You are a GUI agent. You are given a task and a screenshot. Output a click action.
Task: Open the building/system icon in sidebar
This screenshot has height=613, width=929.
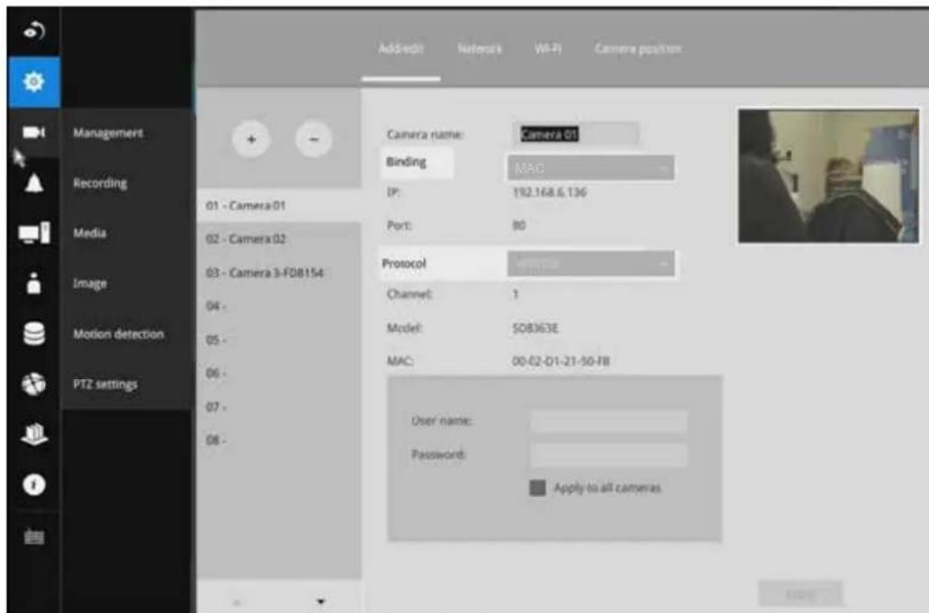34,434
